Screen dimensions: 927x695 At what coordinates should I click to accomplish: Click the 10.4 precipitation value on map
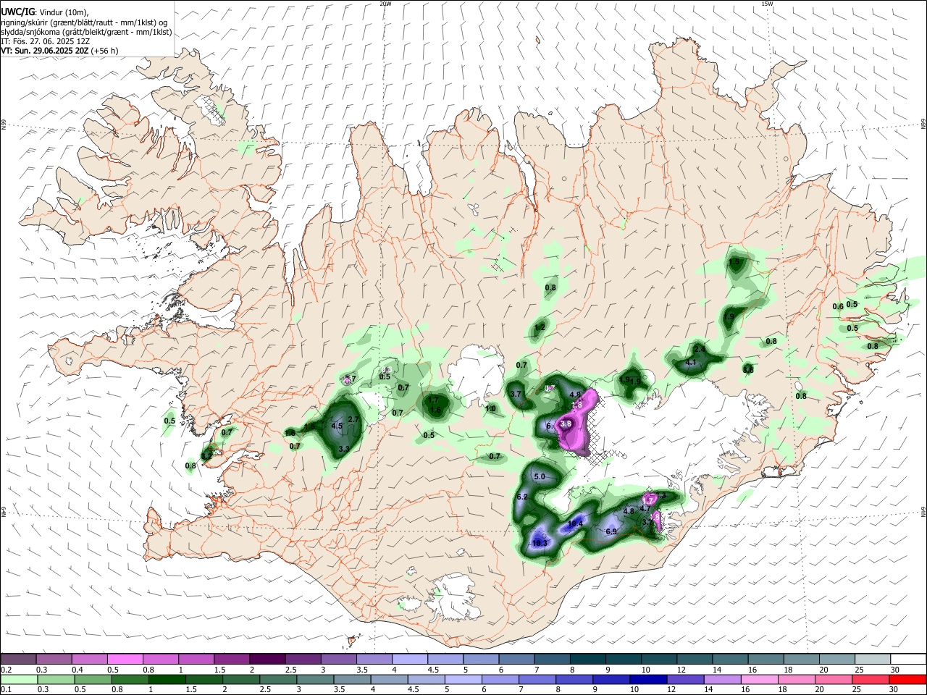click(576, 523)
